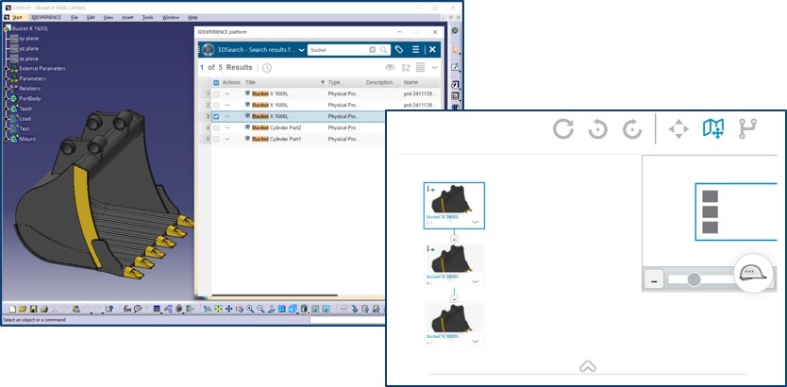Click the Zoom In magnifier icon

(x=250, y=310)
